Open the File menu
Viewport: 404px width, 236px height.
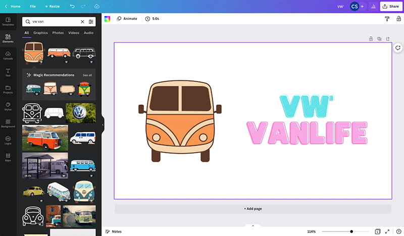(33, 6)
